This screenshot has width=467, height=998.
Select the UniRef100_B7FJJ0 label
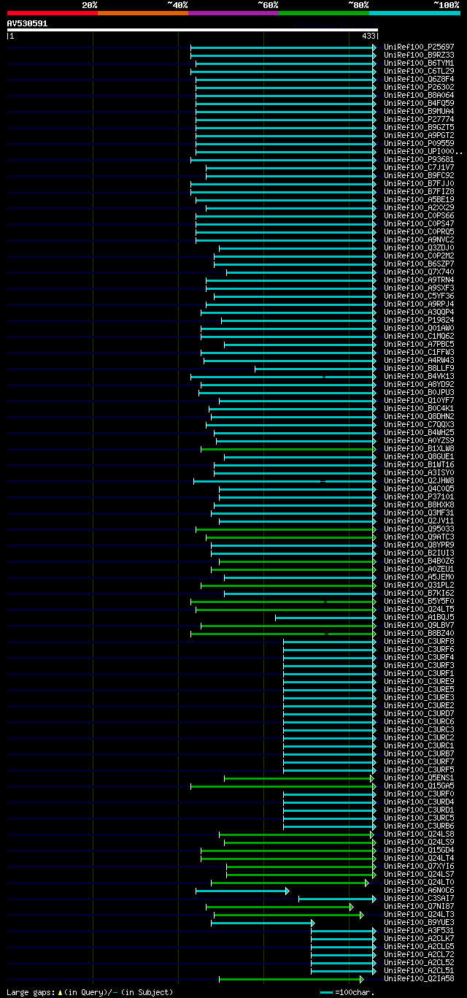pos(419,183)
